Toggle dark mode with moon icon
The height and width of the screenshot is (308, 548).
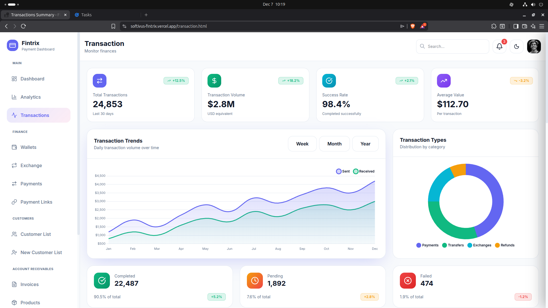[516, 46]
